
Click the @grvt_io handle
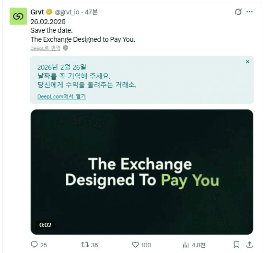[67, 12]
